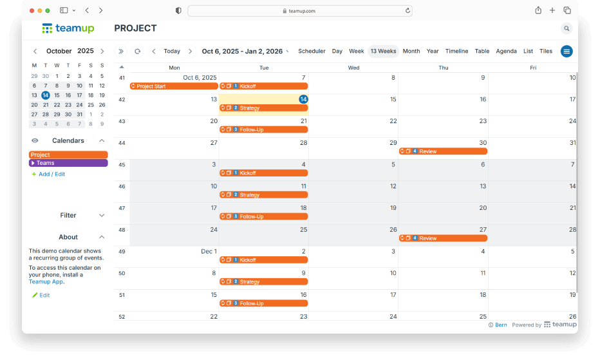Go forward in Safari history
The height and width of the screenshot is (360, 600).
[x=100, y=10]
